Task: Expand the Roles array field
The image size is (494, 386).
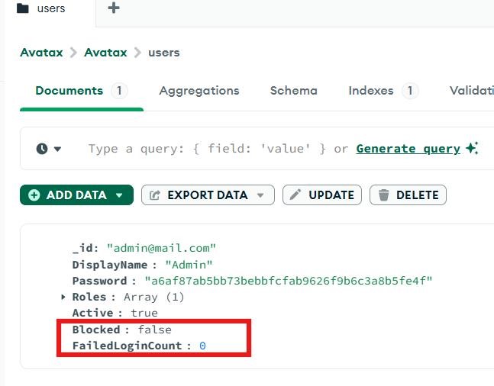Action: (63, 297)
